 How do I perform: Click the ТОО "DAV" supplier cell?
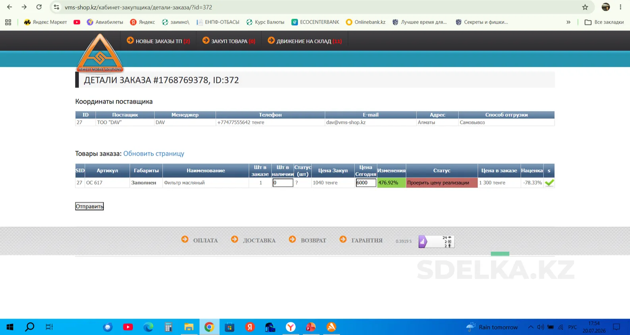(125, 122)
